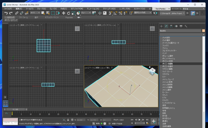Click the ViewCube in the perspective viewport
208x128 pixels.
(152, 71)
